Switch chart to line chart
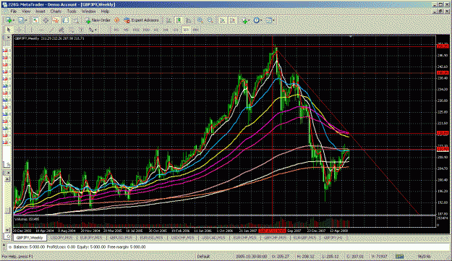This screenshot has width=452, height=261. click(189, 20)
